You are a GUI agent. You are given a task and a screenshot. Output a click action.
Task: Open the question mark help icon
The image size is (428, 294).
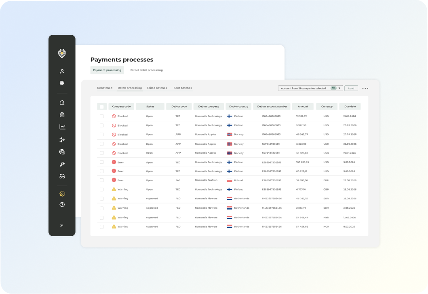coord(62,205)
